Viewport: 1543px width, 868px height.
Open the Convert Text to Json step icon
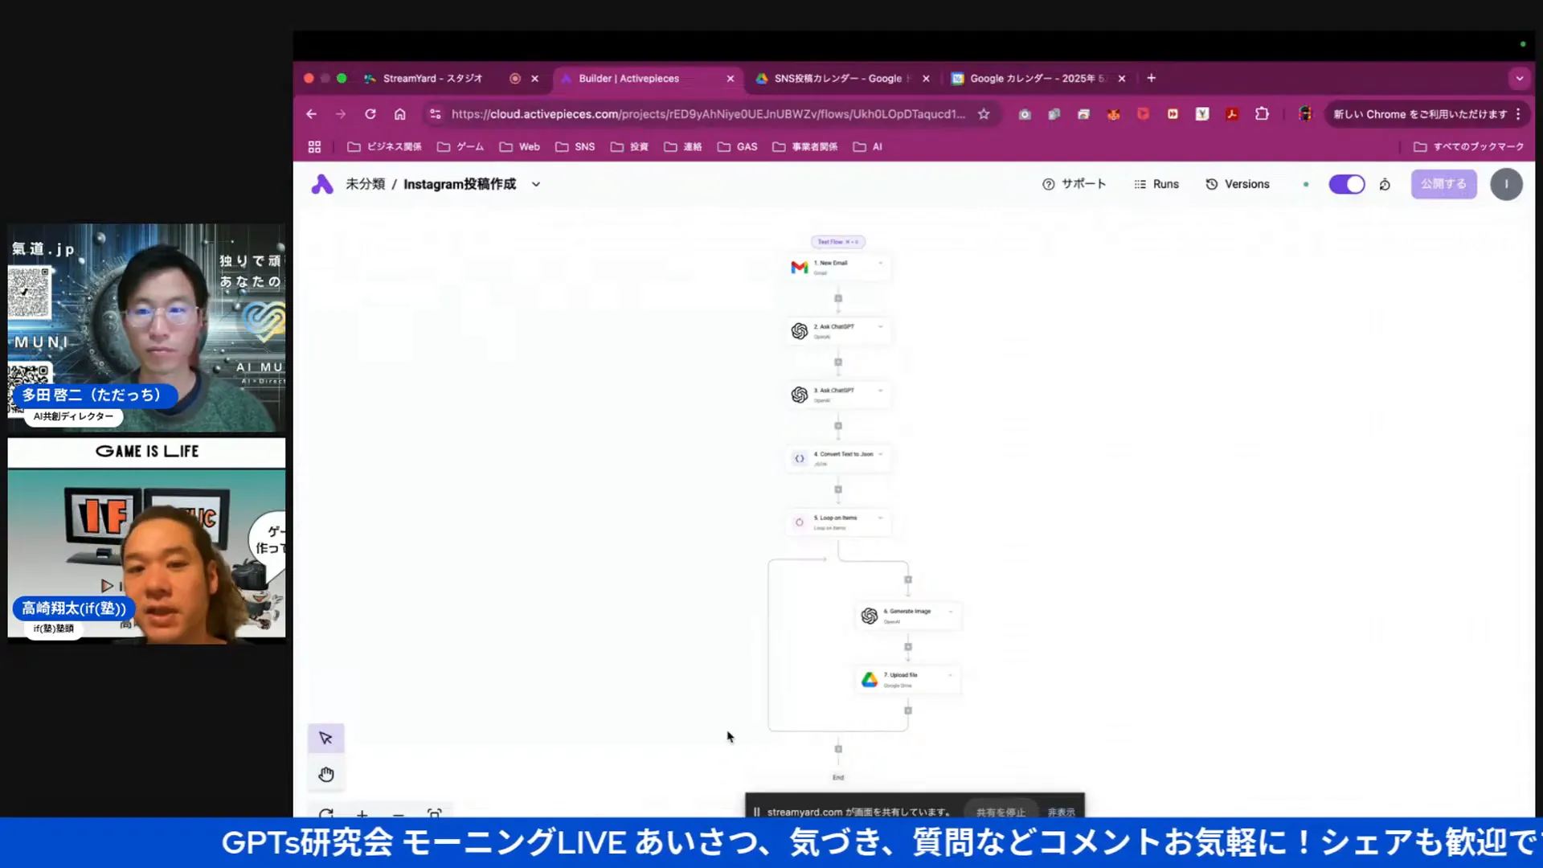799,458
